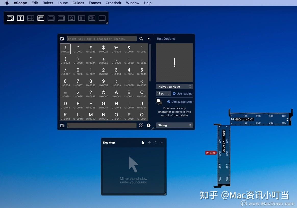Open the Crosshair menu
This screenshot has height=208, width=297.
point(113,3)
